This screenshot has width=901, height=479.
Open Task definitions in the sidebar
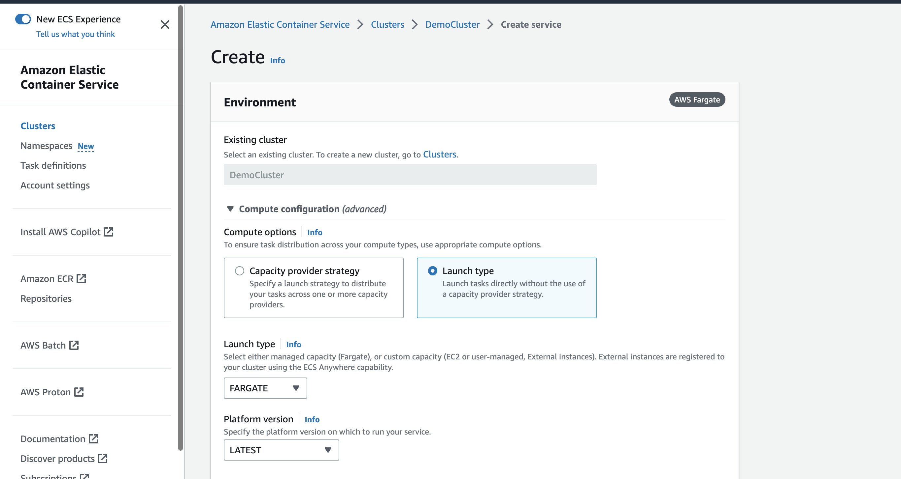pos(53,165)
